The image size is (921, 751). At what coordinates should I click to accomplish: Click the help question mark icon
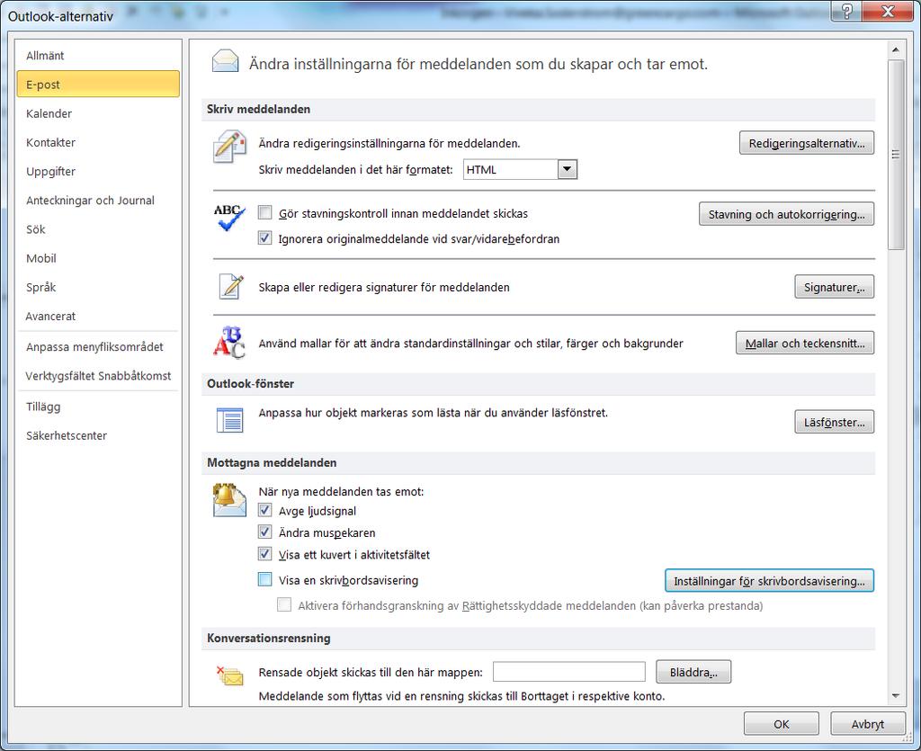[x=846, y=11]
